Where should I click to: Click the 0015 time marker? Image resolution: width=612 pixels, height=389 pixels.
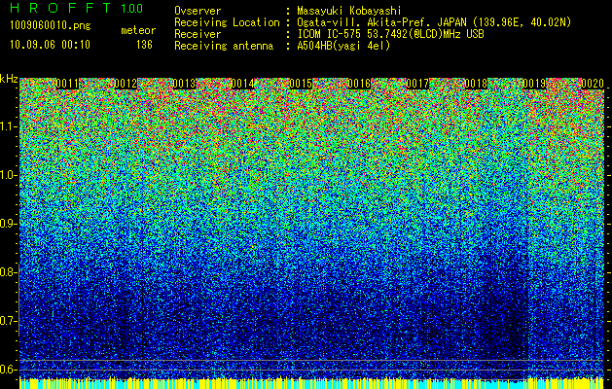(301, 84)
